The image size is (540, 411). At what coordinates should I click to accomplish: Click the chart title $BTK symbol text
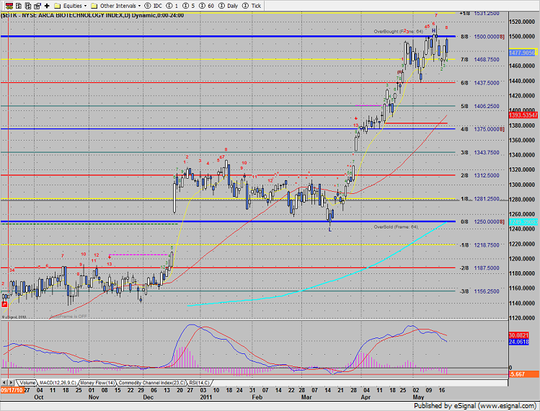tap(8, 15)
